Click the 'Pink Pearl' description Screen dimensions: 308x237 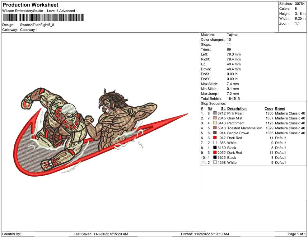(235, 113)
